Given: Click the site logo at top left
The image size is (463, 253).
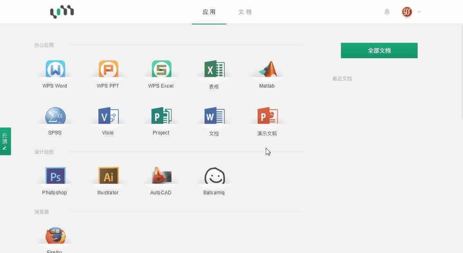Looking at the screenshot, I should pos(62,12).
